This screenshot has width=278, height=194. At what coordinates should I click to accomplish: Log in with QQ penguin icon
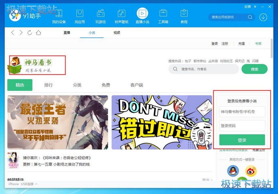point(233,171)
